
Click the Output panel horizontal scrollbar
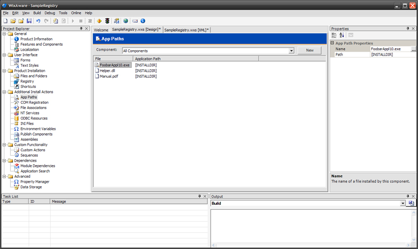(x=311, y=245)
